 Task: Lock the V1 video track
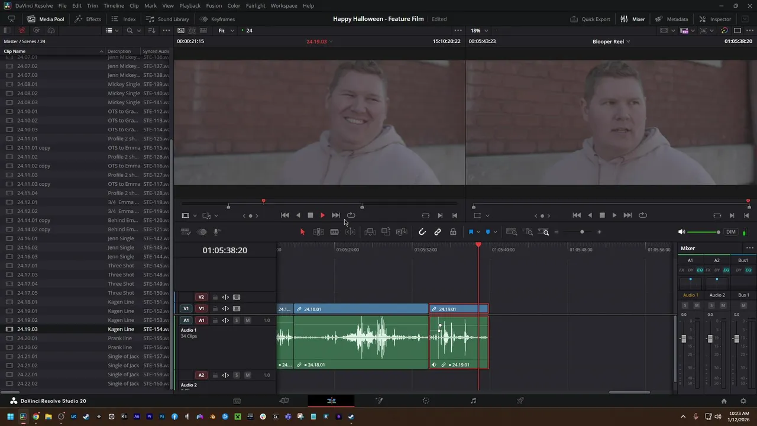(215, 308)
